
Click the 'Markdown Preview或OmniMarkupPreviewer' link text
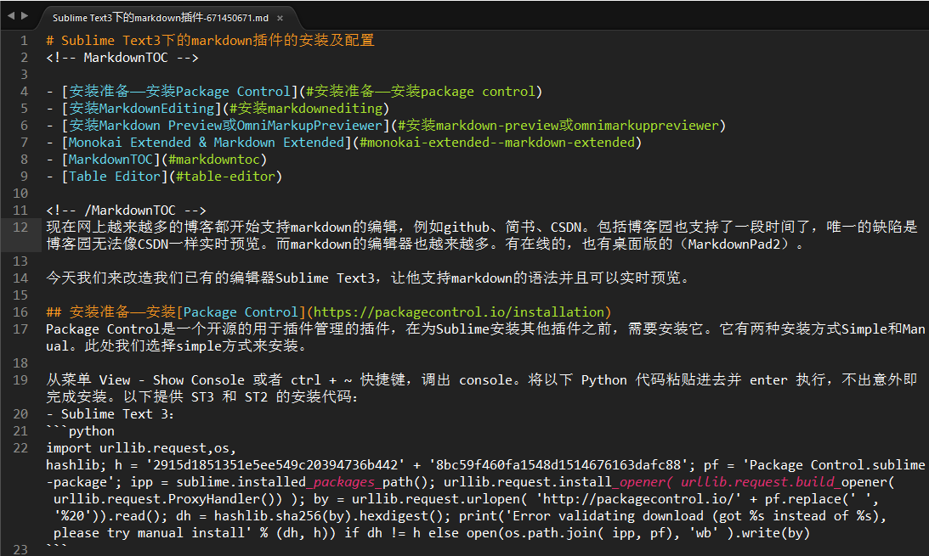point(241,126)
